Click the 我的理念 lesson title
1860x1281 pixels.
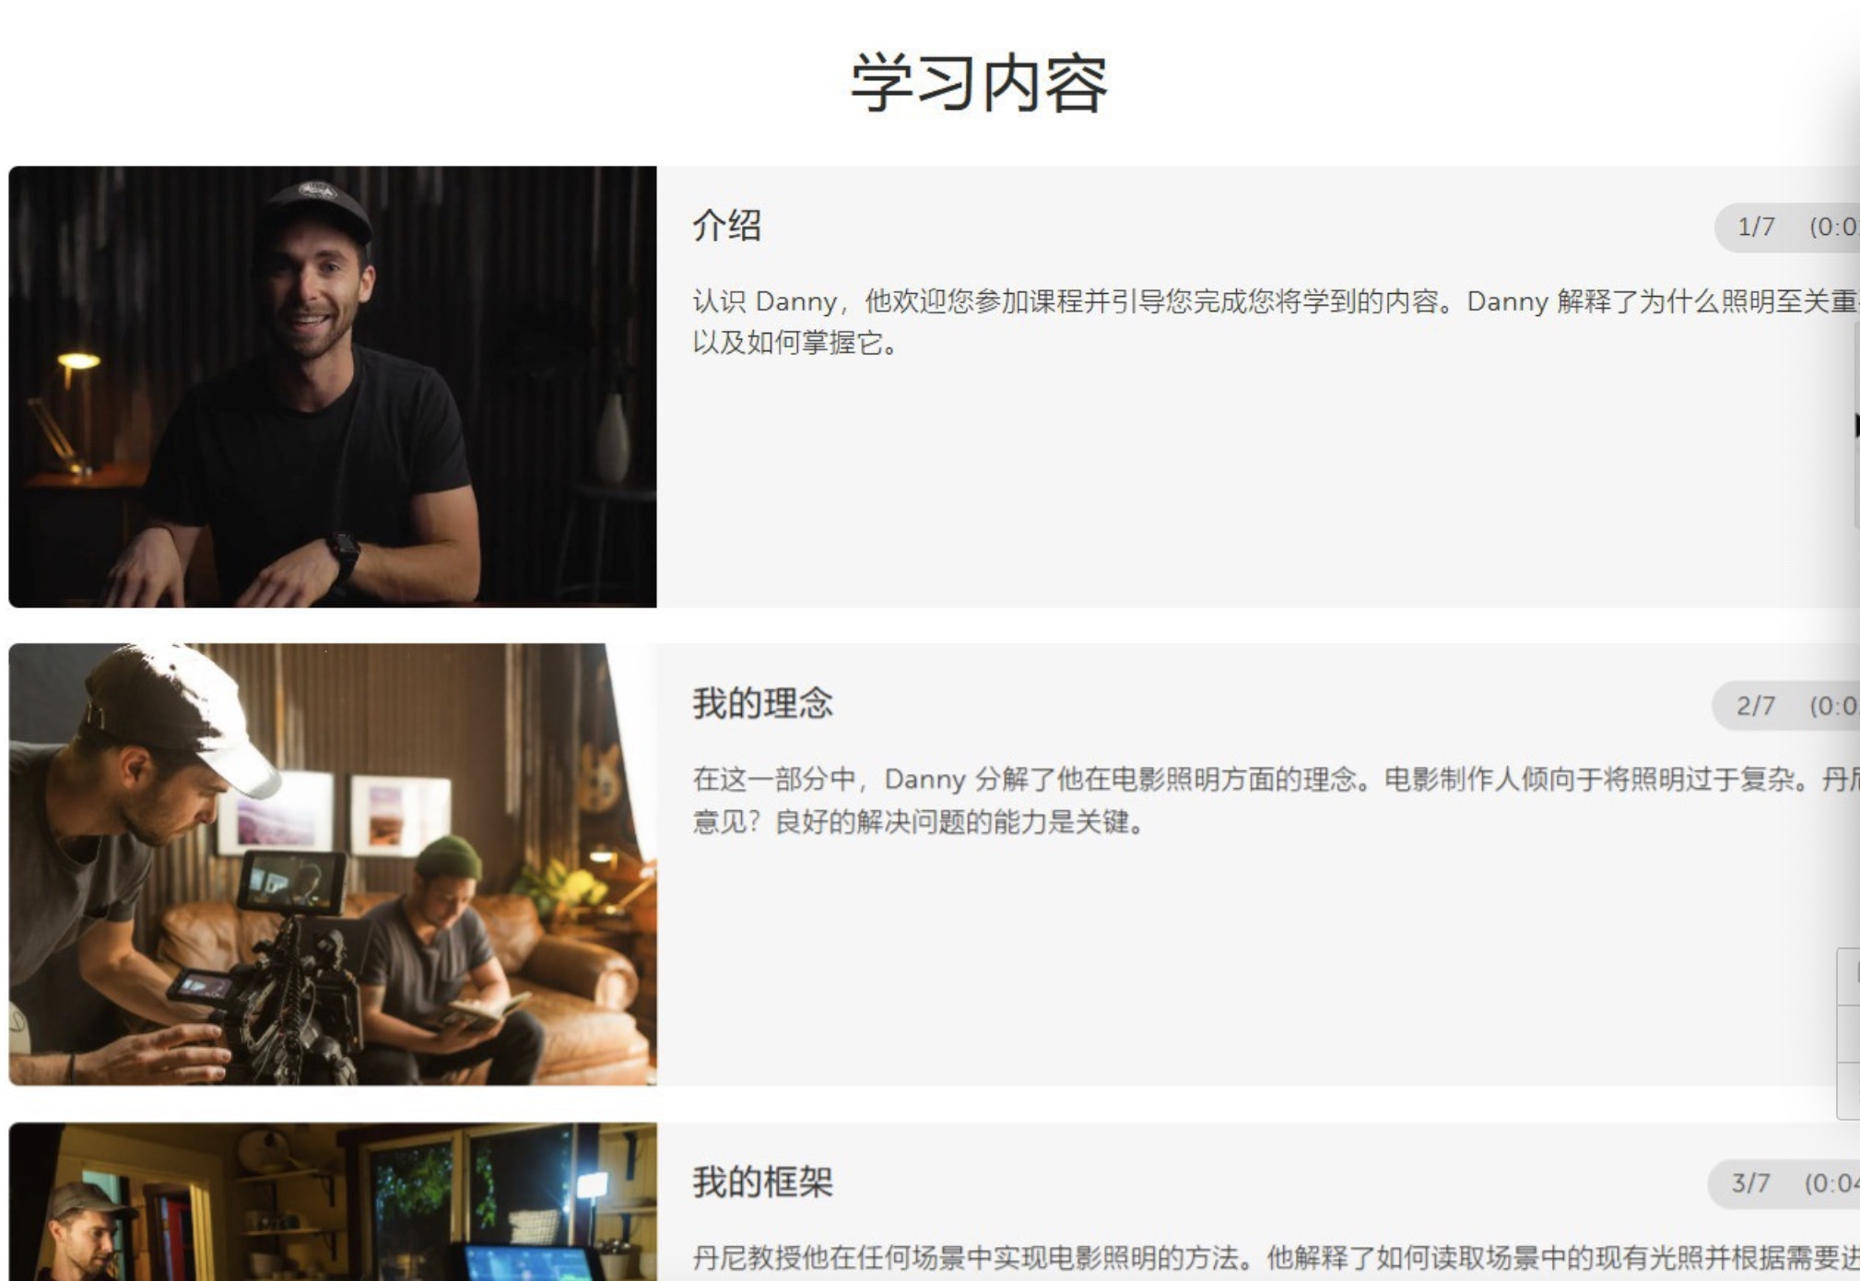click(762, 704)
